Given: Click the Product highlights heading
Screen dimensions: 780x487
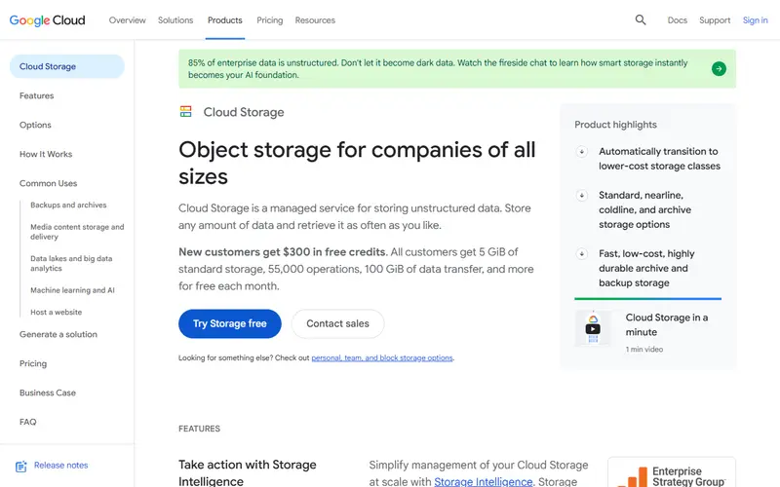Looking at the screenshot, I should coord(615,125).
